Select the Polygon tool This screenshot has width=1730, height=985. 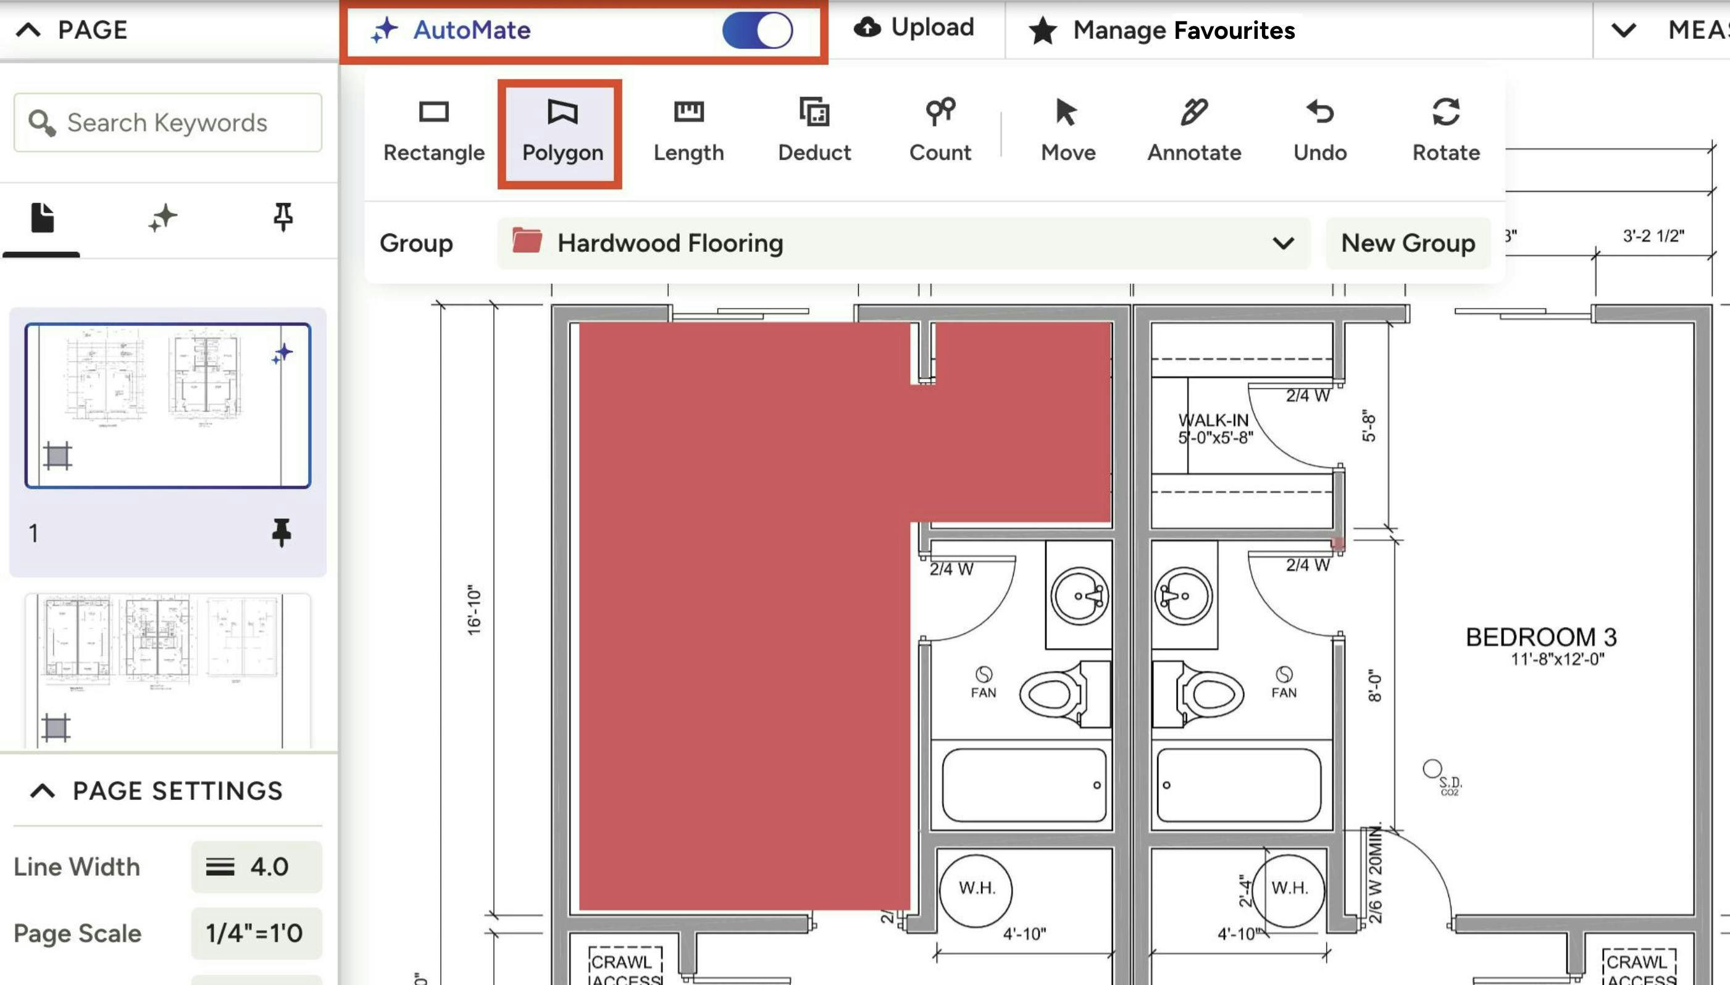562,131
